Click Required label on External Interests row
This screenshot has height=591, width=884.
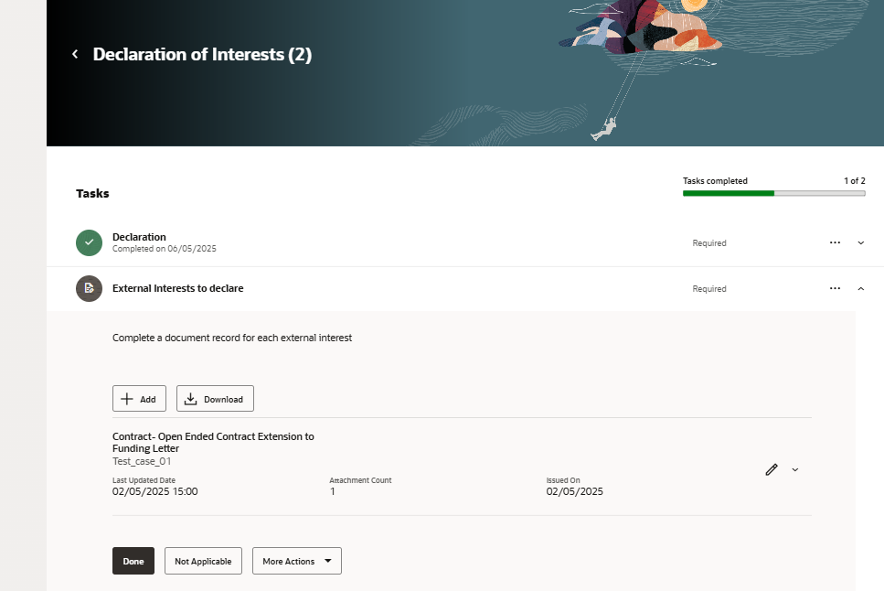[x=709, y=289]
